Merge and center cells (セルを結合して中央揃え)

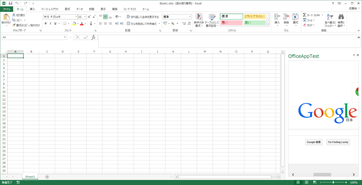[x=142, y=24]
